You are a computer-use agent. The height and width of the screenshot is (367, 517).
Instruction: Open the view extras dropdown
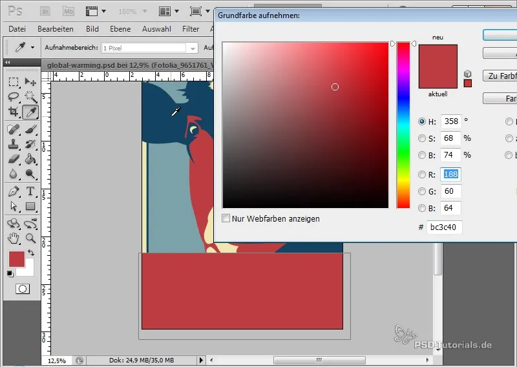103,12
